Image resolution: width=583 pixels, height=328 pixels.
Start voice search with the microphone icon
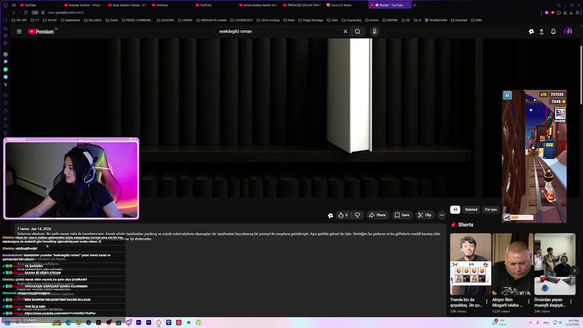374,31
